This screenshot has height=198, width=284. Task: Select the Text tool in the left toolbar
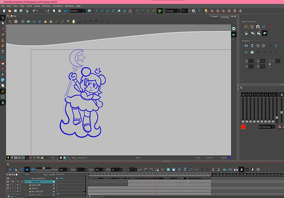3,52
